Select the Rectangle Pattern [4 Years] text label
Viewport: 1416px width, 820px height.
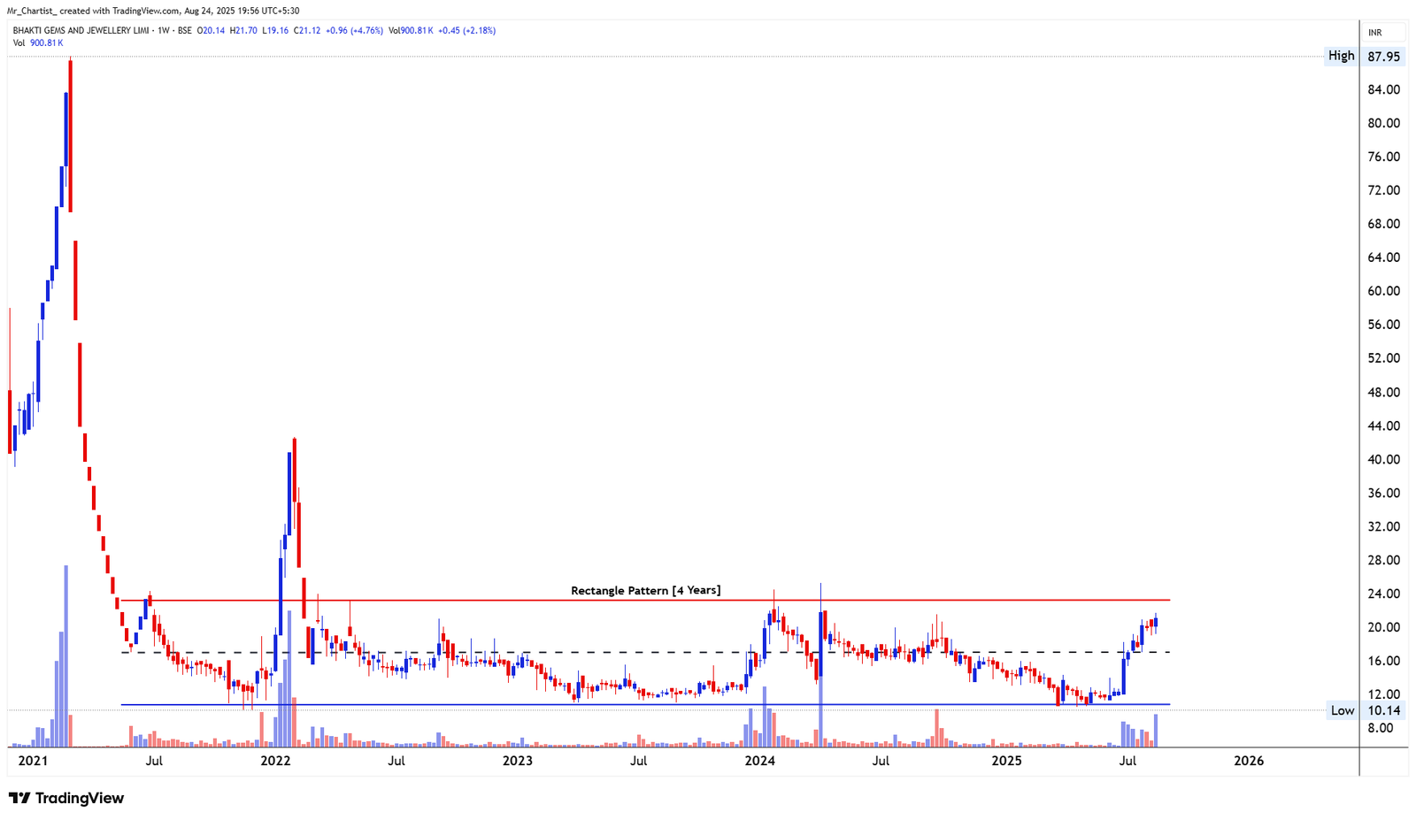646,589
